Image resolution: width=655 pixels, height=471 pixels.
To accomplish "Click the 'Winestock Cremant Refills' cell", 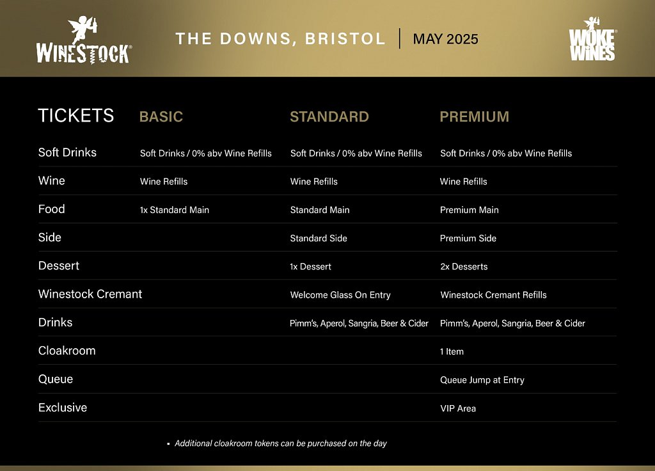I will (x=493, y=295).
